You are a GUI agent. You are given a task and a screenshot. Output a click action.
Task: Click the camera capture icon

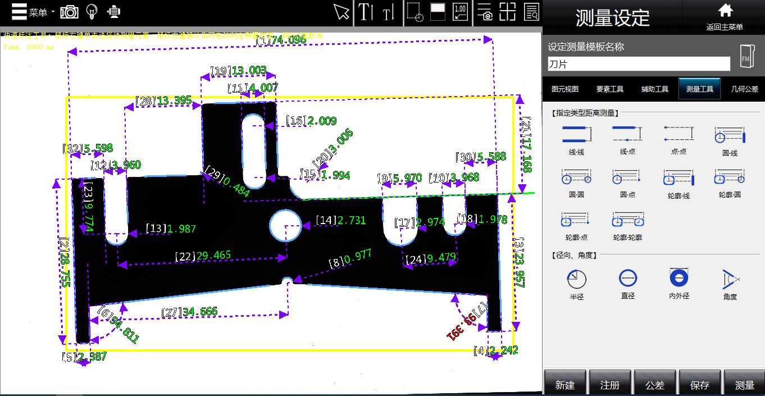69,12
